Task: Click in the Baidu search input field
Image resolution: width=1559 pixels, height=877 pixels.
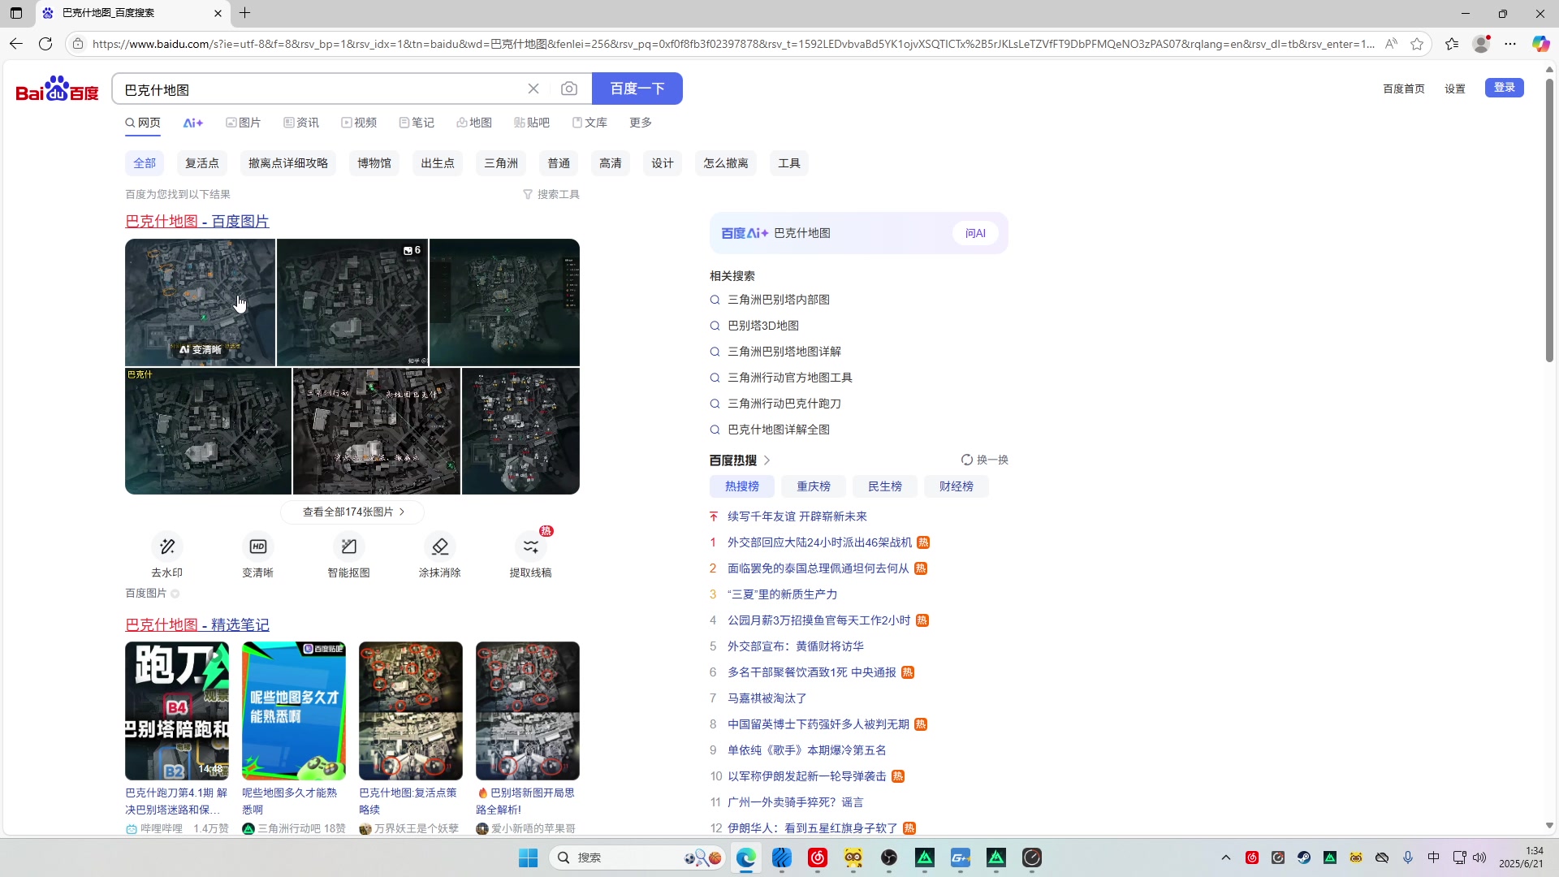Action: coord(321,89)
